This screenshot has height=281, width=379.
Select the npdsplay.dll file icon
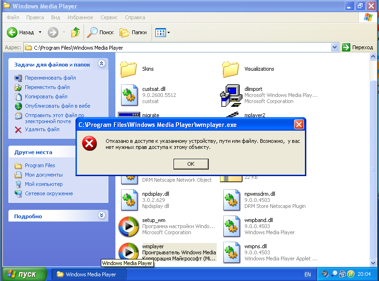pyautogui.click(x=129, y=200)
